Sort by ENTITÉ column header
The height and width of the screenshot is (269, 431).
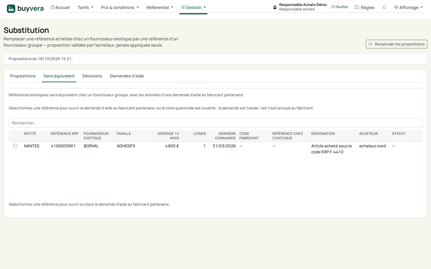pos(30,134)
